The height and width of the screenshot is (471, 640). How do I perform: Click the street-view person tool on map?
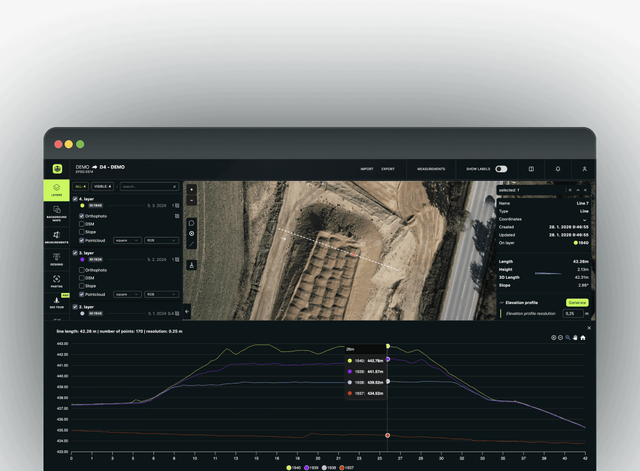click(x=191, y=266)
